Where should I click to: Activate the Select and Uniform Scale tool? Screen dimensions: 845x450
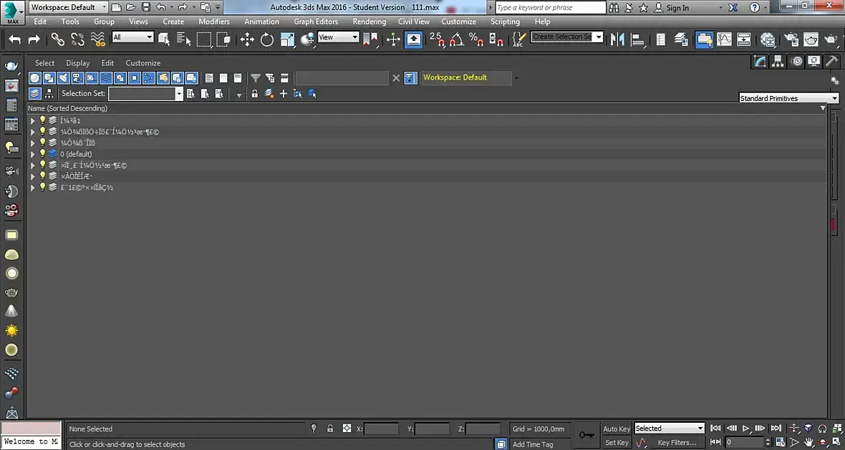pos(287,39)
